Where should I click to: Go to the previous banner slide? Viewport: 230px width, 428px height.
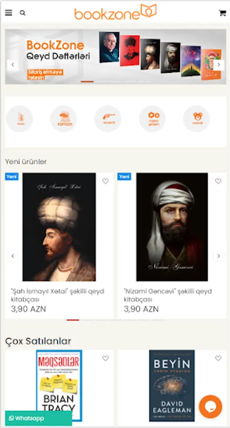[x=12, y=65]
